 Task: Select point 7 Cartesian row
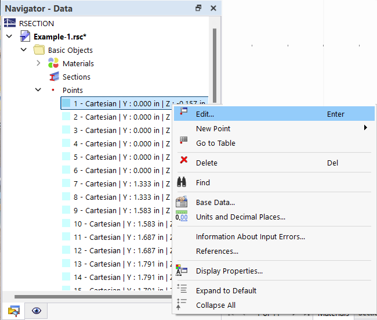point(117,184)
